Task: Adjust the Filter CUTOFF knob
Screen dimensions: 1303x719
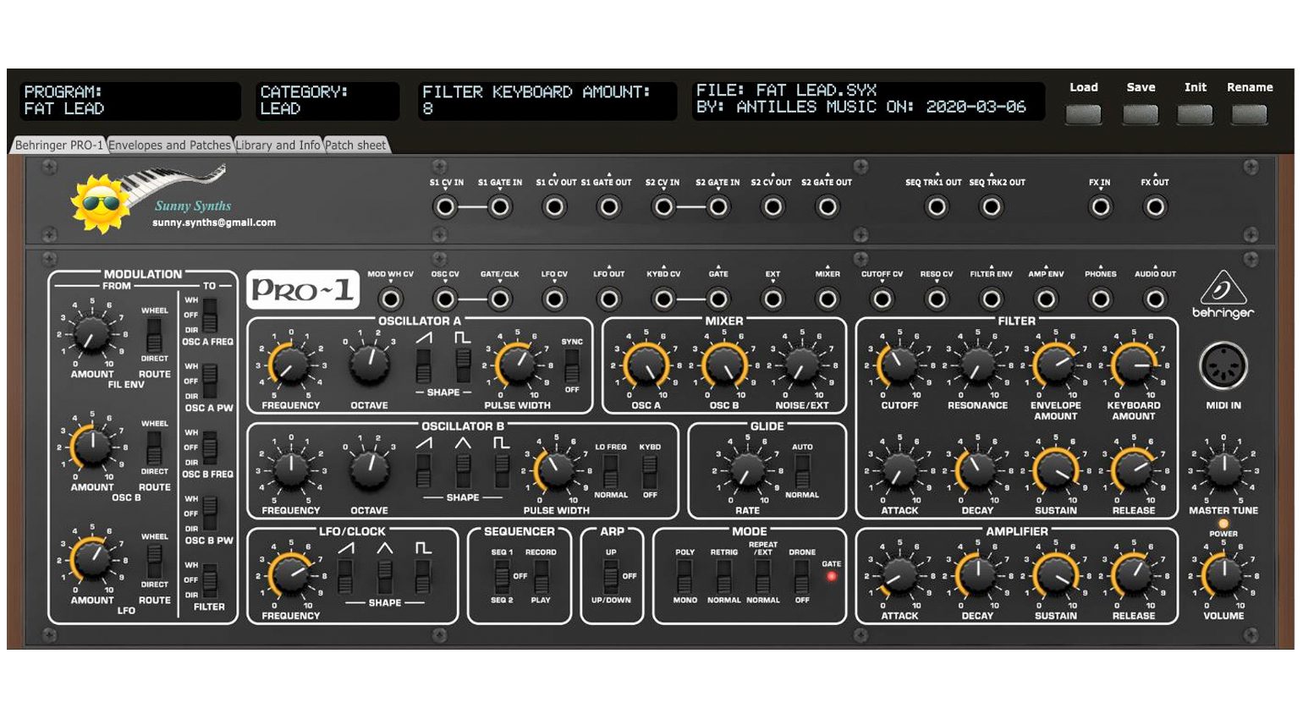Action: (x=899, y=365)
